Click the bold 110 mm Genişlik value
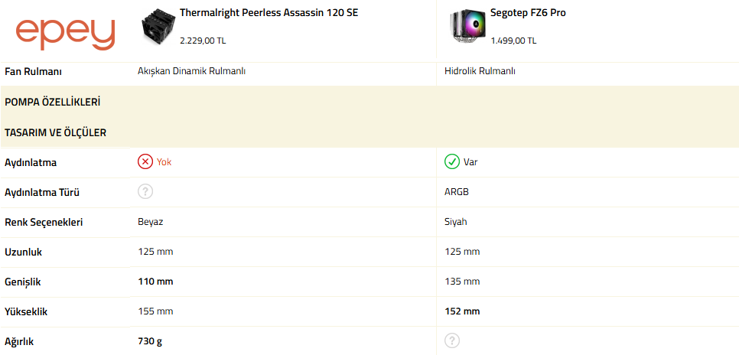The height and width of the screenshot is (355, 739). click(155, 282)
